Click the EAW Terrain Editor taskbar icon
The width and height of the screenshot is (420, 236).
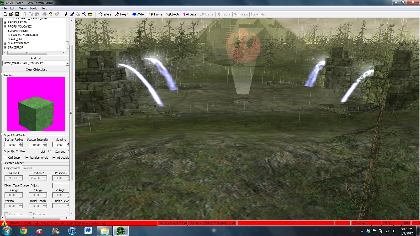121,231
